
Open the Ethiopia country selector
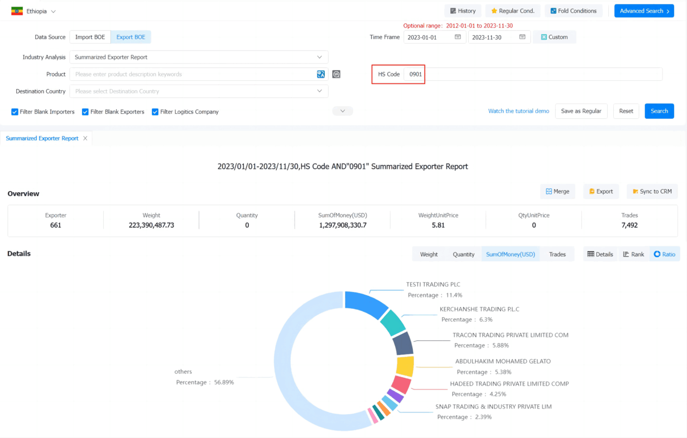[34, 11]
